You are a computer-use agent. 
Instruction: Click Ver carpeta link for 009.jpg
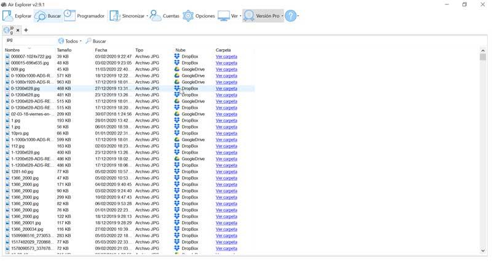[x=226, y=69]
